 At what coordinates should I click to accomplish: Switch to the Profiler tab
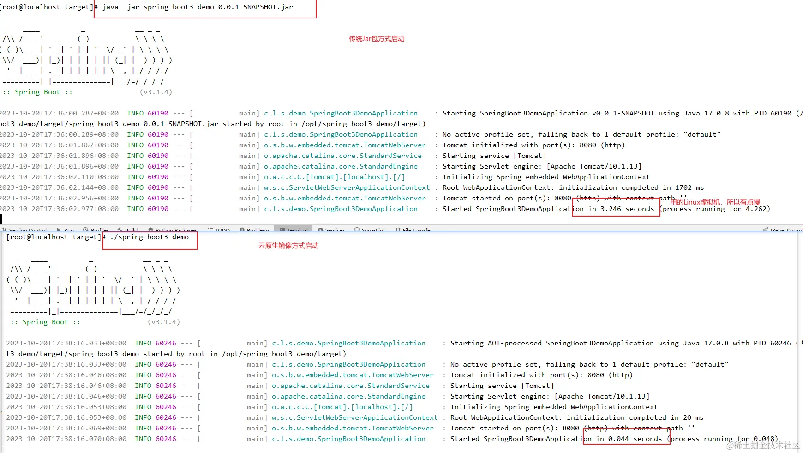tap(96, 230)
